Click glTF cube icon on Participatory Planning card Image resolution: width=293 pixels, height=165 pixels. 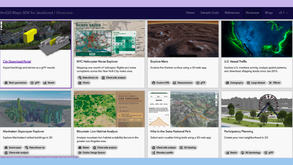[266, 153]
